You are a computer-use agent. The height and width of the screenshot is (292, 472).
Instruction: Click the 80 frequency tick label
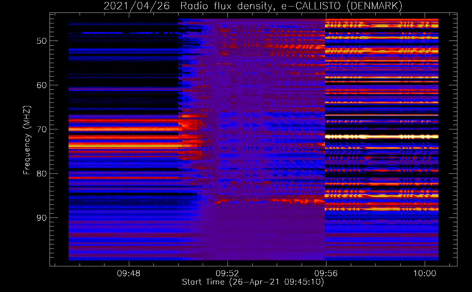[42, 174]
